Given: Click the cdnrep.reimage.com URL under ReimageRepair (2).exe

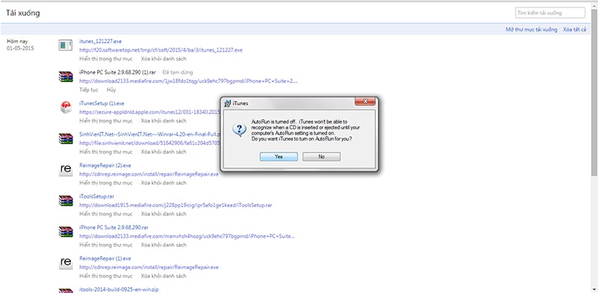Looking at the screenshot, I should (x=149, y=174).
